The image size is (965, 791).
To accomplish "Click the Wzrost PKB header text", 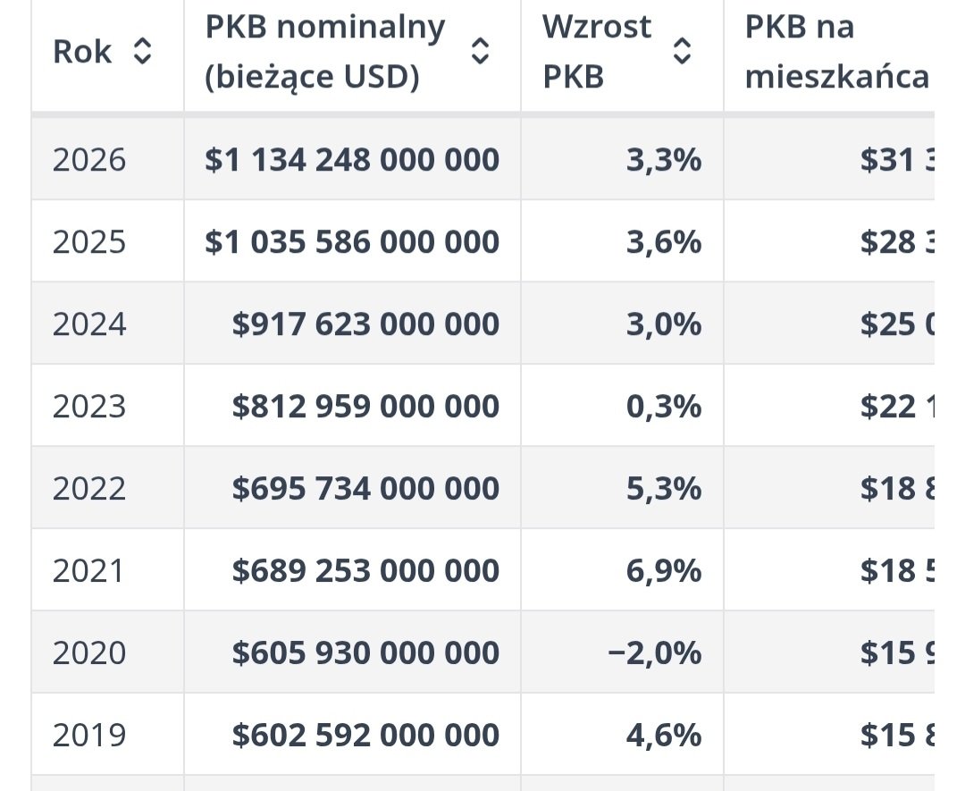I will (x=596, y=52).
